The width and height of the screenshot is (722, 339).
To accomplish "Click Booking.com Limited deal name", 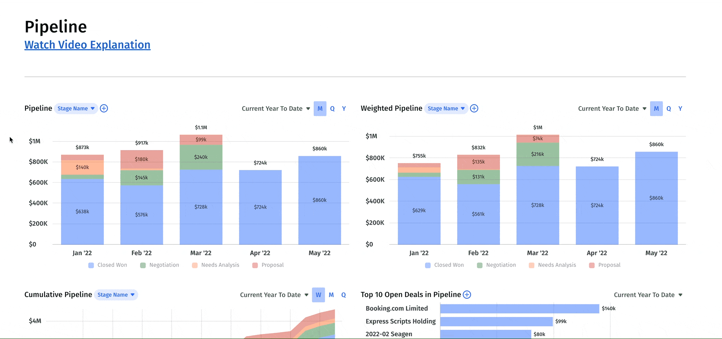I will pyautogui.click(x=397, y=308).
